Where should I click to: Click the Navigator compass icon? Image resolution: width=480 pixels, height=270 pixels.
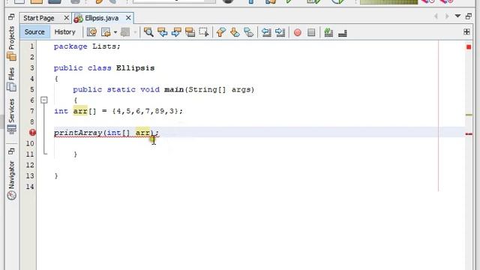12,196
